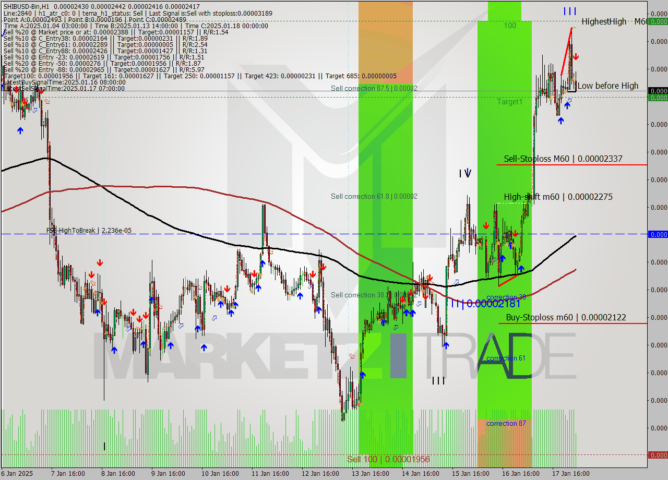668x480 pixels.
Task: Click the black 'I V' wave label
Action: pyautogui.click(x=465, y=173)
